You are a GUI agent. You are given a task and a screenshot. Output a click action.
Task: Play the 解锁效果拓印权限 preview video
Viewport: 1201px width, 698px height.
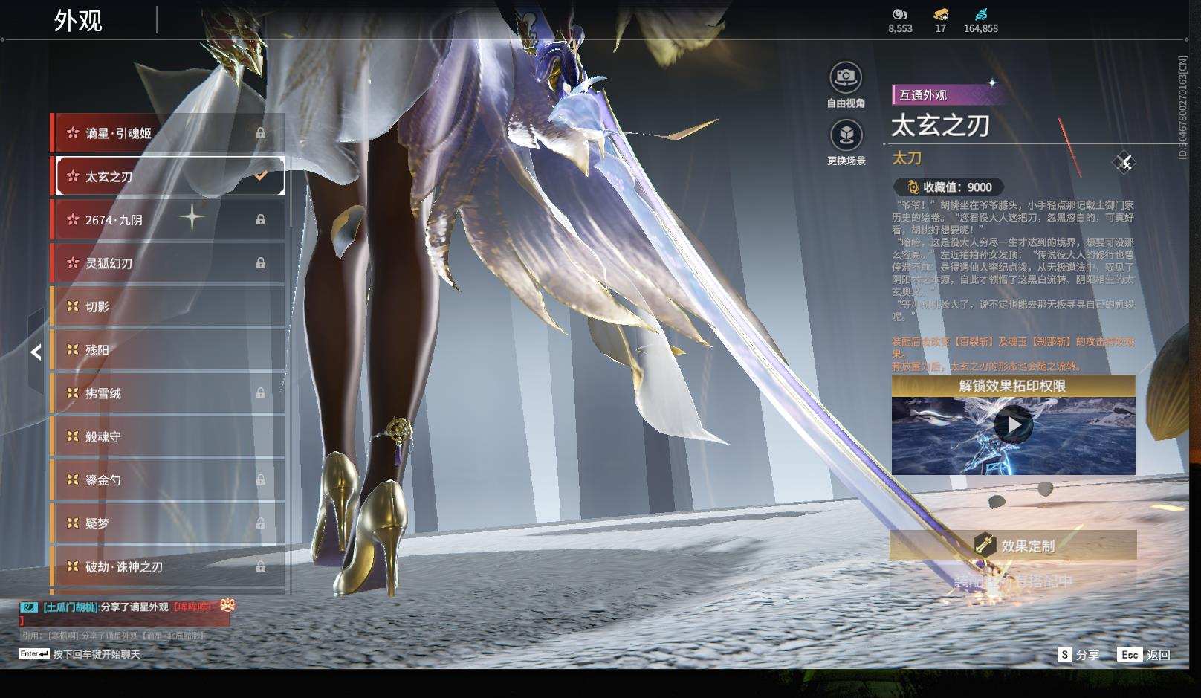1013,425
